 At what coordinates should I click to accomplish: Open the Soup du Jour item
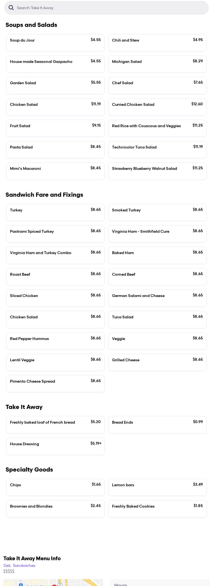[55, 43]
